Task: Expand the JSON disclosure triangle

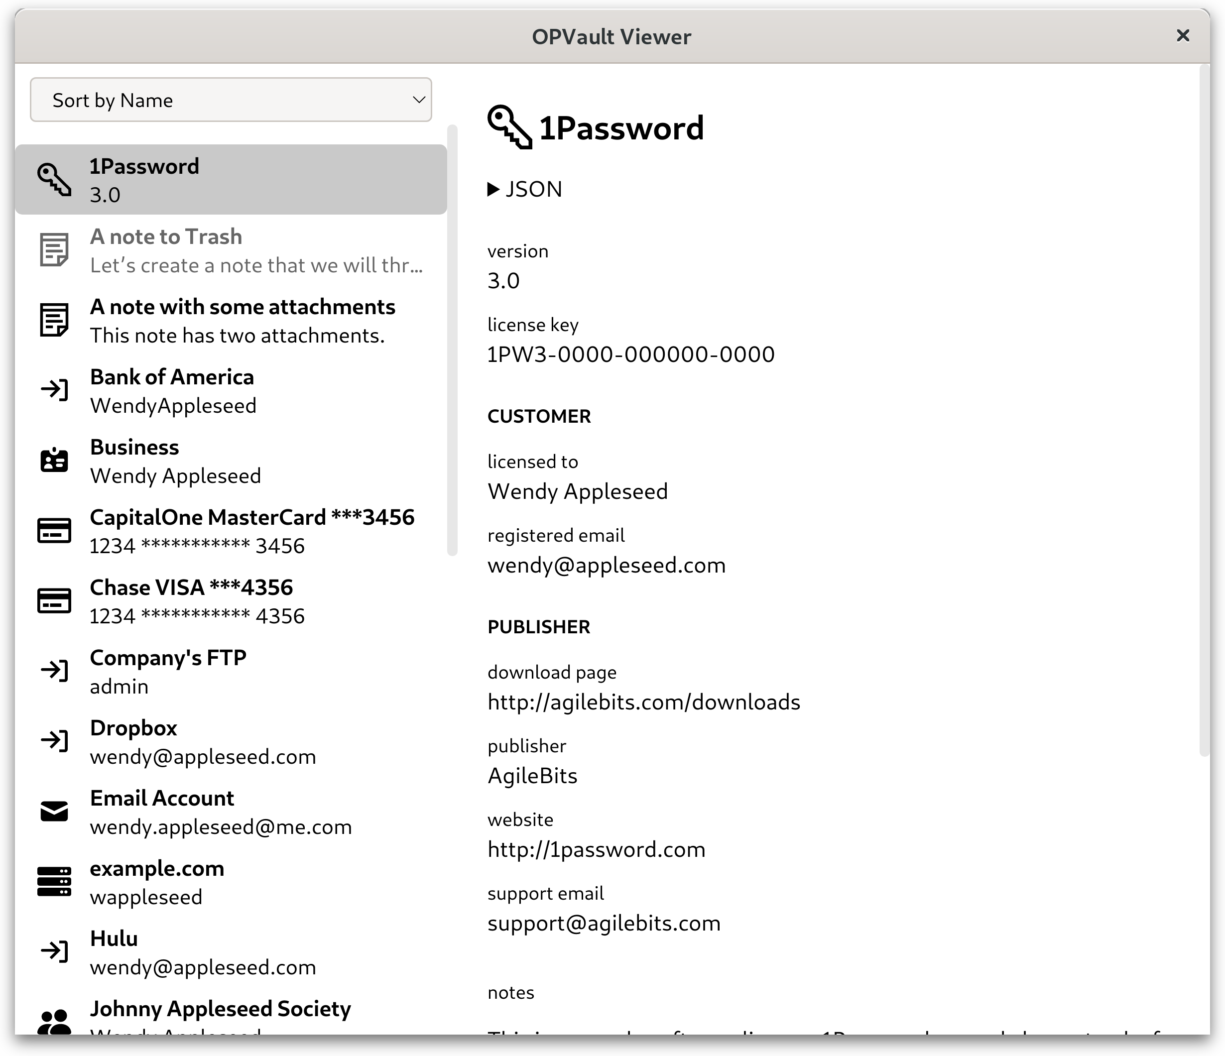Action: [493, 189]
